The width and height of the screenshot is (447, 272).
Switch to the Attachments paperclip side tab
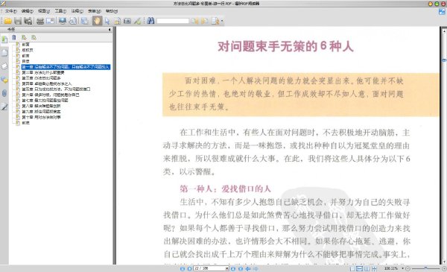(x=4, y=93)
